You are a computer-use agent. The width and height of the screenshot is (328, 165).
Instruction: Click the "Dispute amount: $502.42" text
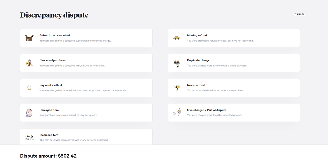tap(48, 156)
